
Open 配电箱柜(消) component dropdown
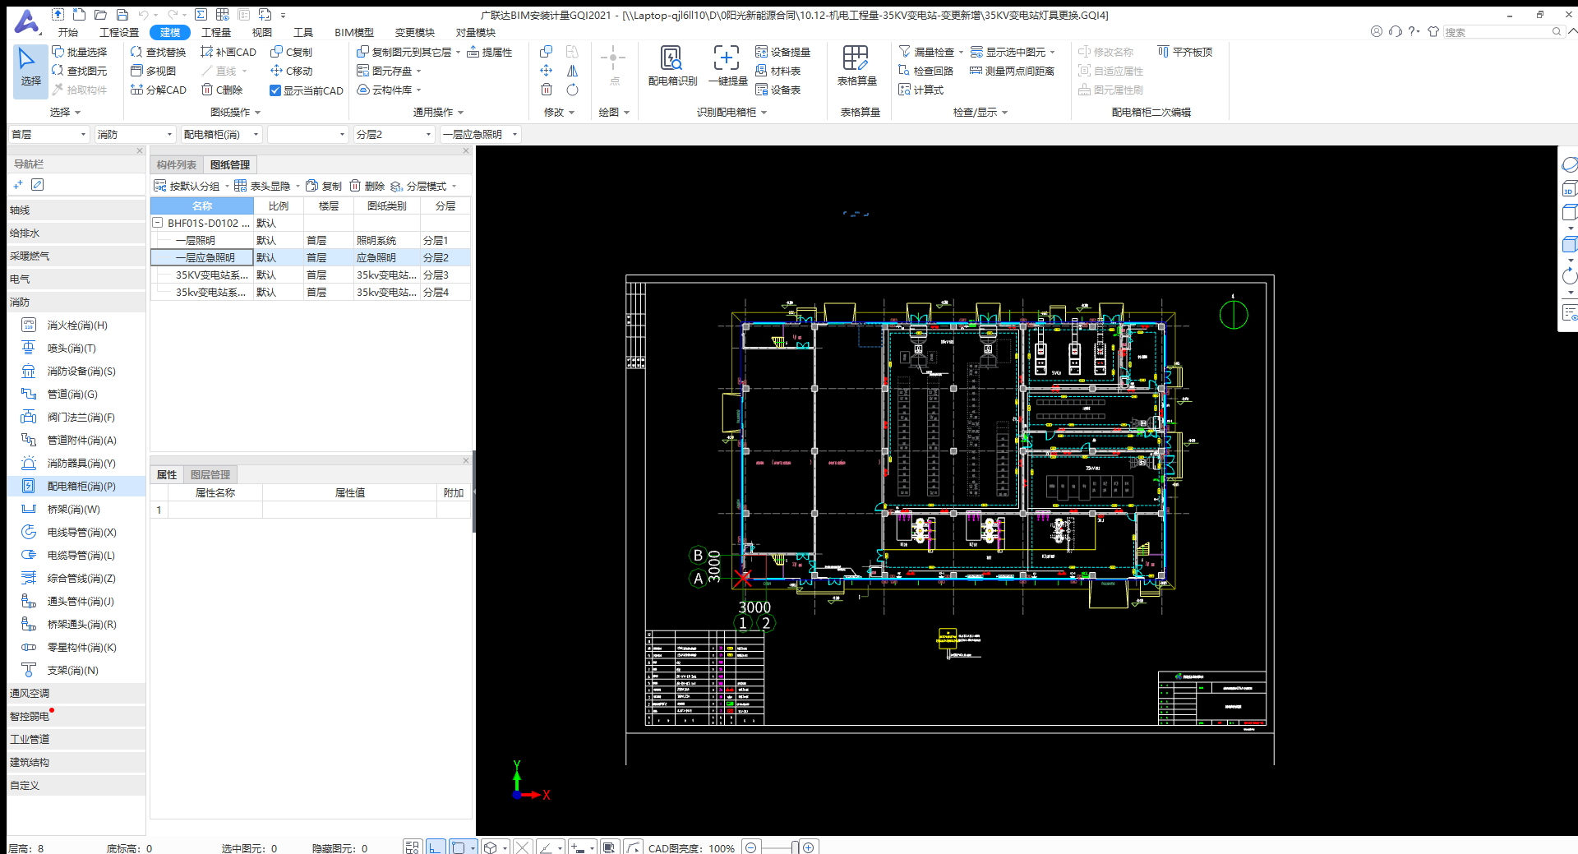[x=221, y=134]
